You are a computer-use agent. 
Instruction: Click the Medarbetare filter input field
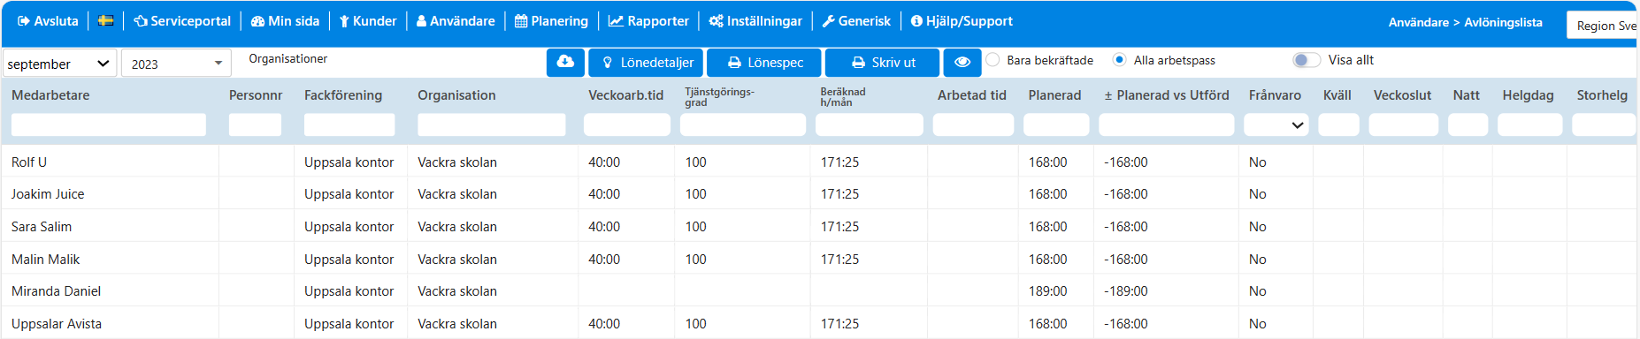109,125
